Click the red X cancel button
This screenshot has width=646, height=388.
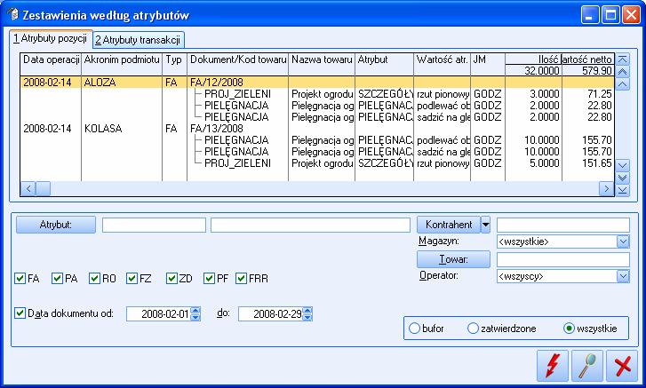point(622,366)
